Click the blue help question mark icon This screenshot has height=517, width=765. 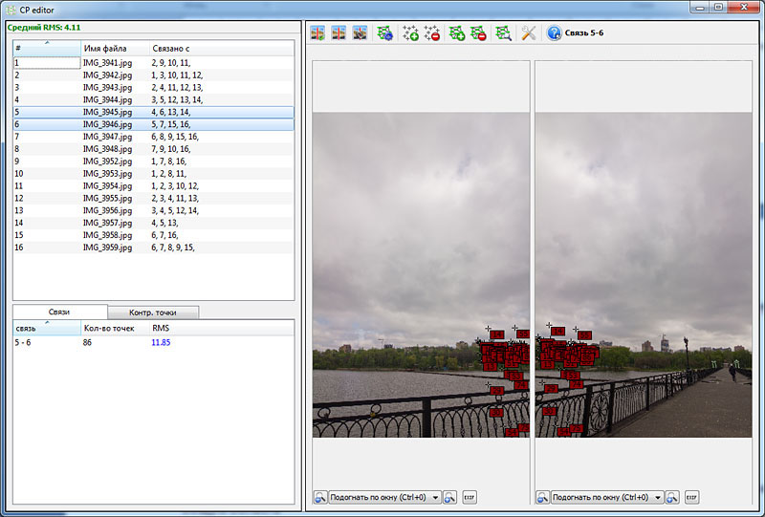click(554, 33)
